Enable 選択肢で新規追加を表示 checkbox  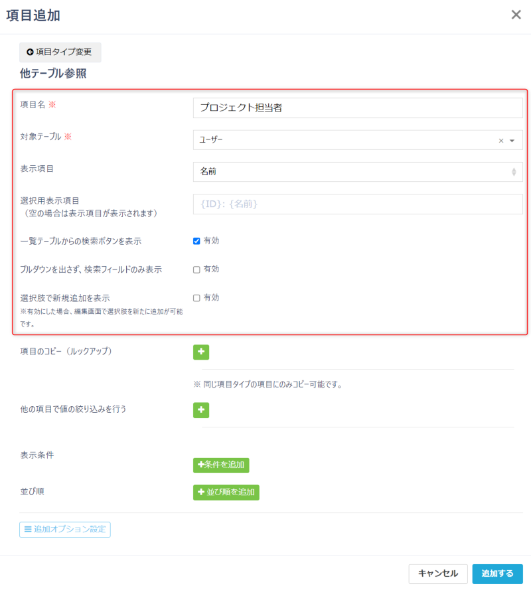pos(196,298)
